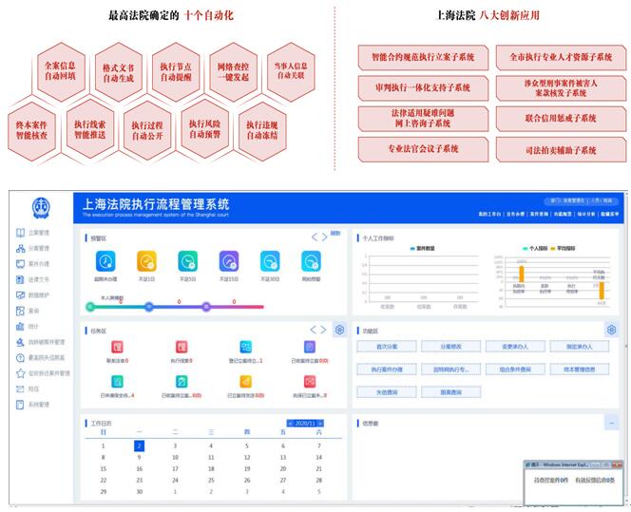Click the 执行结案 task icon

point(182,348)
